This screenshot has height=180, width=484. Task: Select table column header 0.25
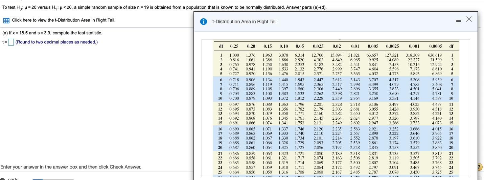234,46
